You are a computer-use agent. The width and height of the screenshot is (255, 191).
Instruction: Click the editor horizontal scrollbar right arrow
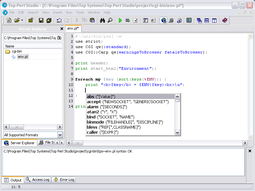[245, 143]
